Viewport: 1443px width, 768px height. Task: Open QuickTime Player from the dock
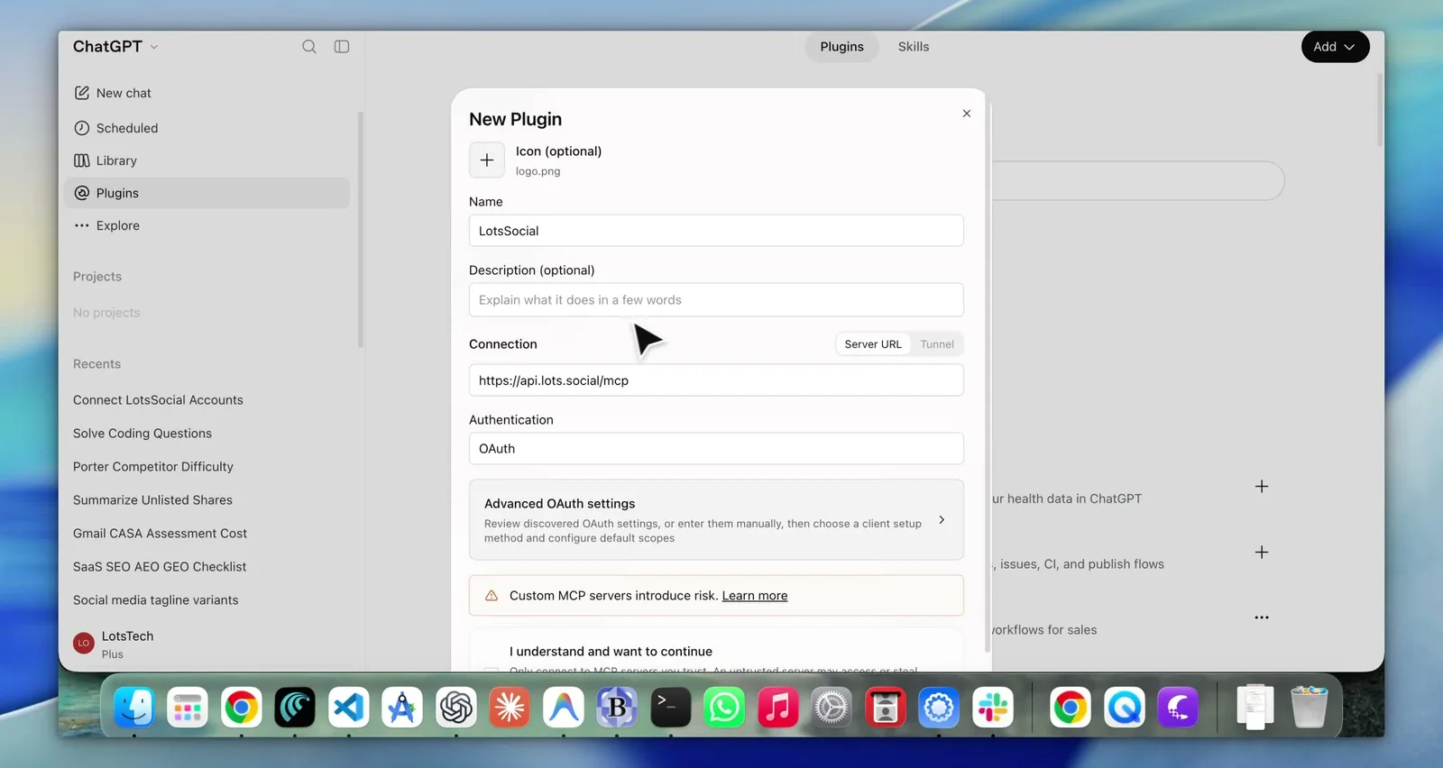click(1125, 708)
